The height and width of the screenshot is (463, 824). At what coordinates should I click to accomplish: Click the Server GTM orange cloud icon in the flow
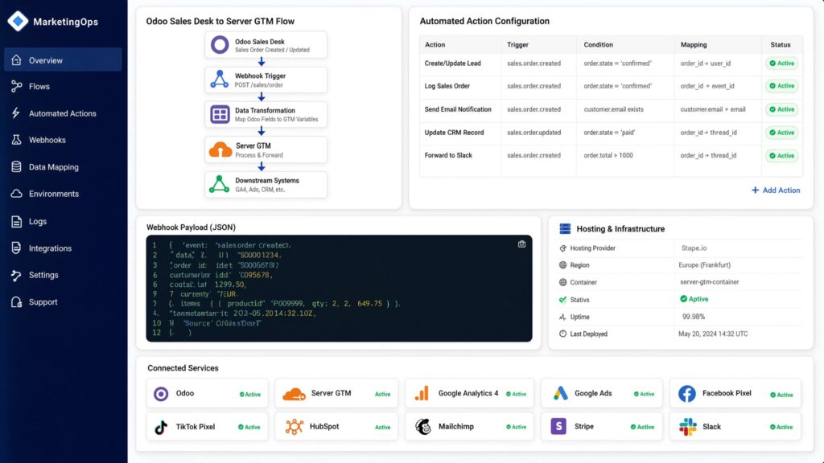tap(220, 150)
